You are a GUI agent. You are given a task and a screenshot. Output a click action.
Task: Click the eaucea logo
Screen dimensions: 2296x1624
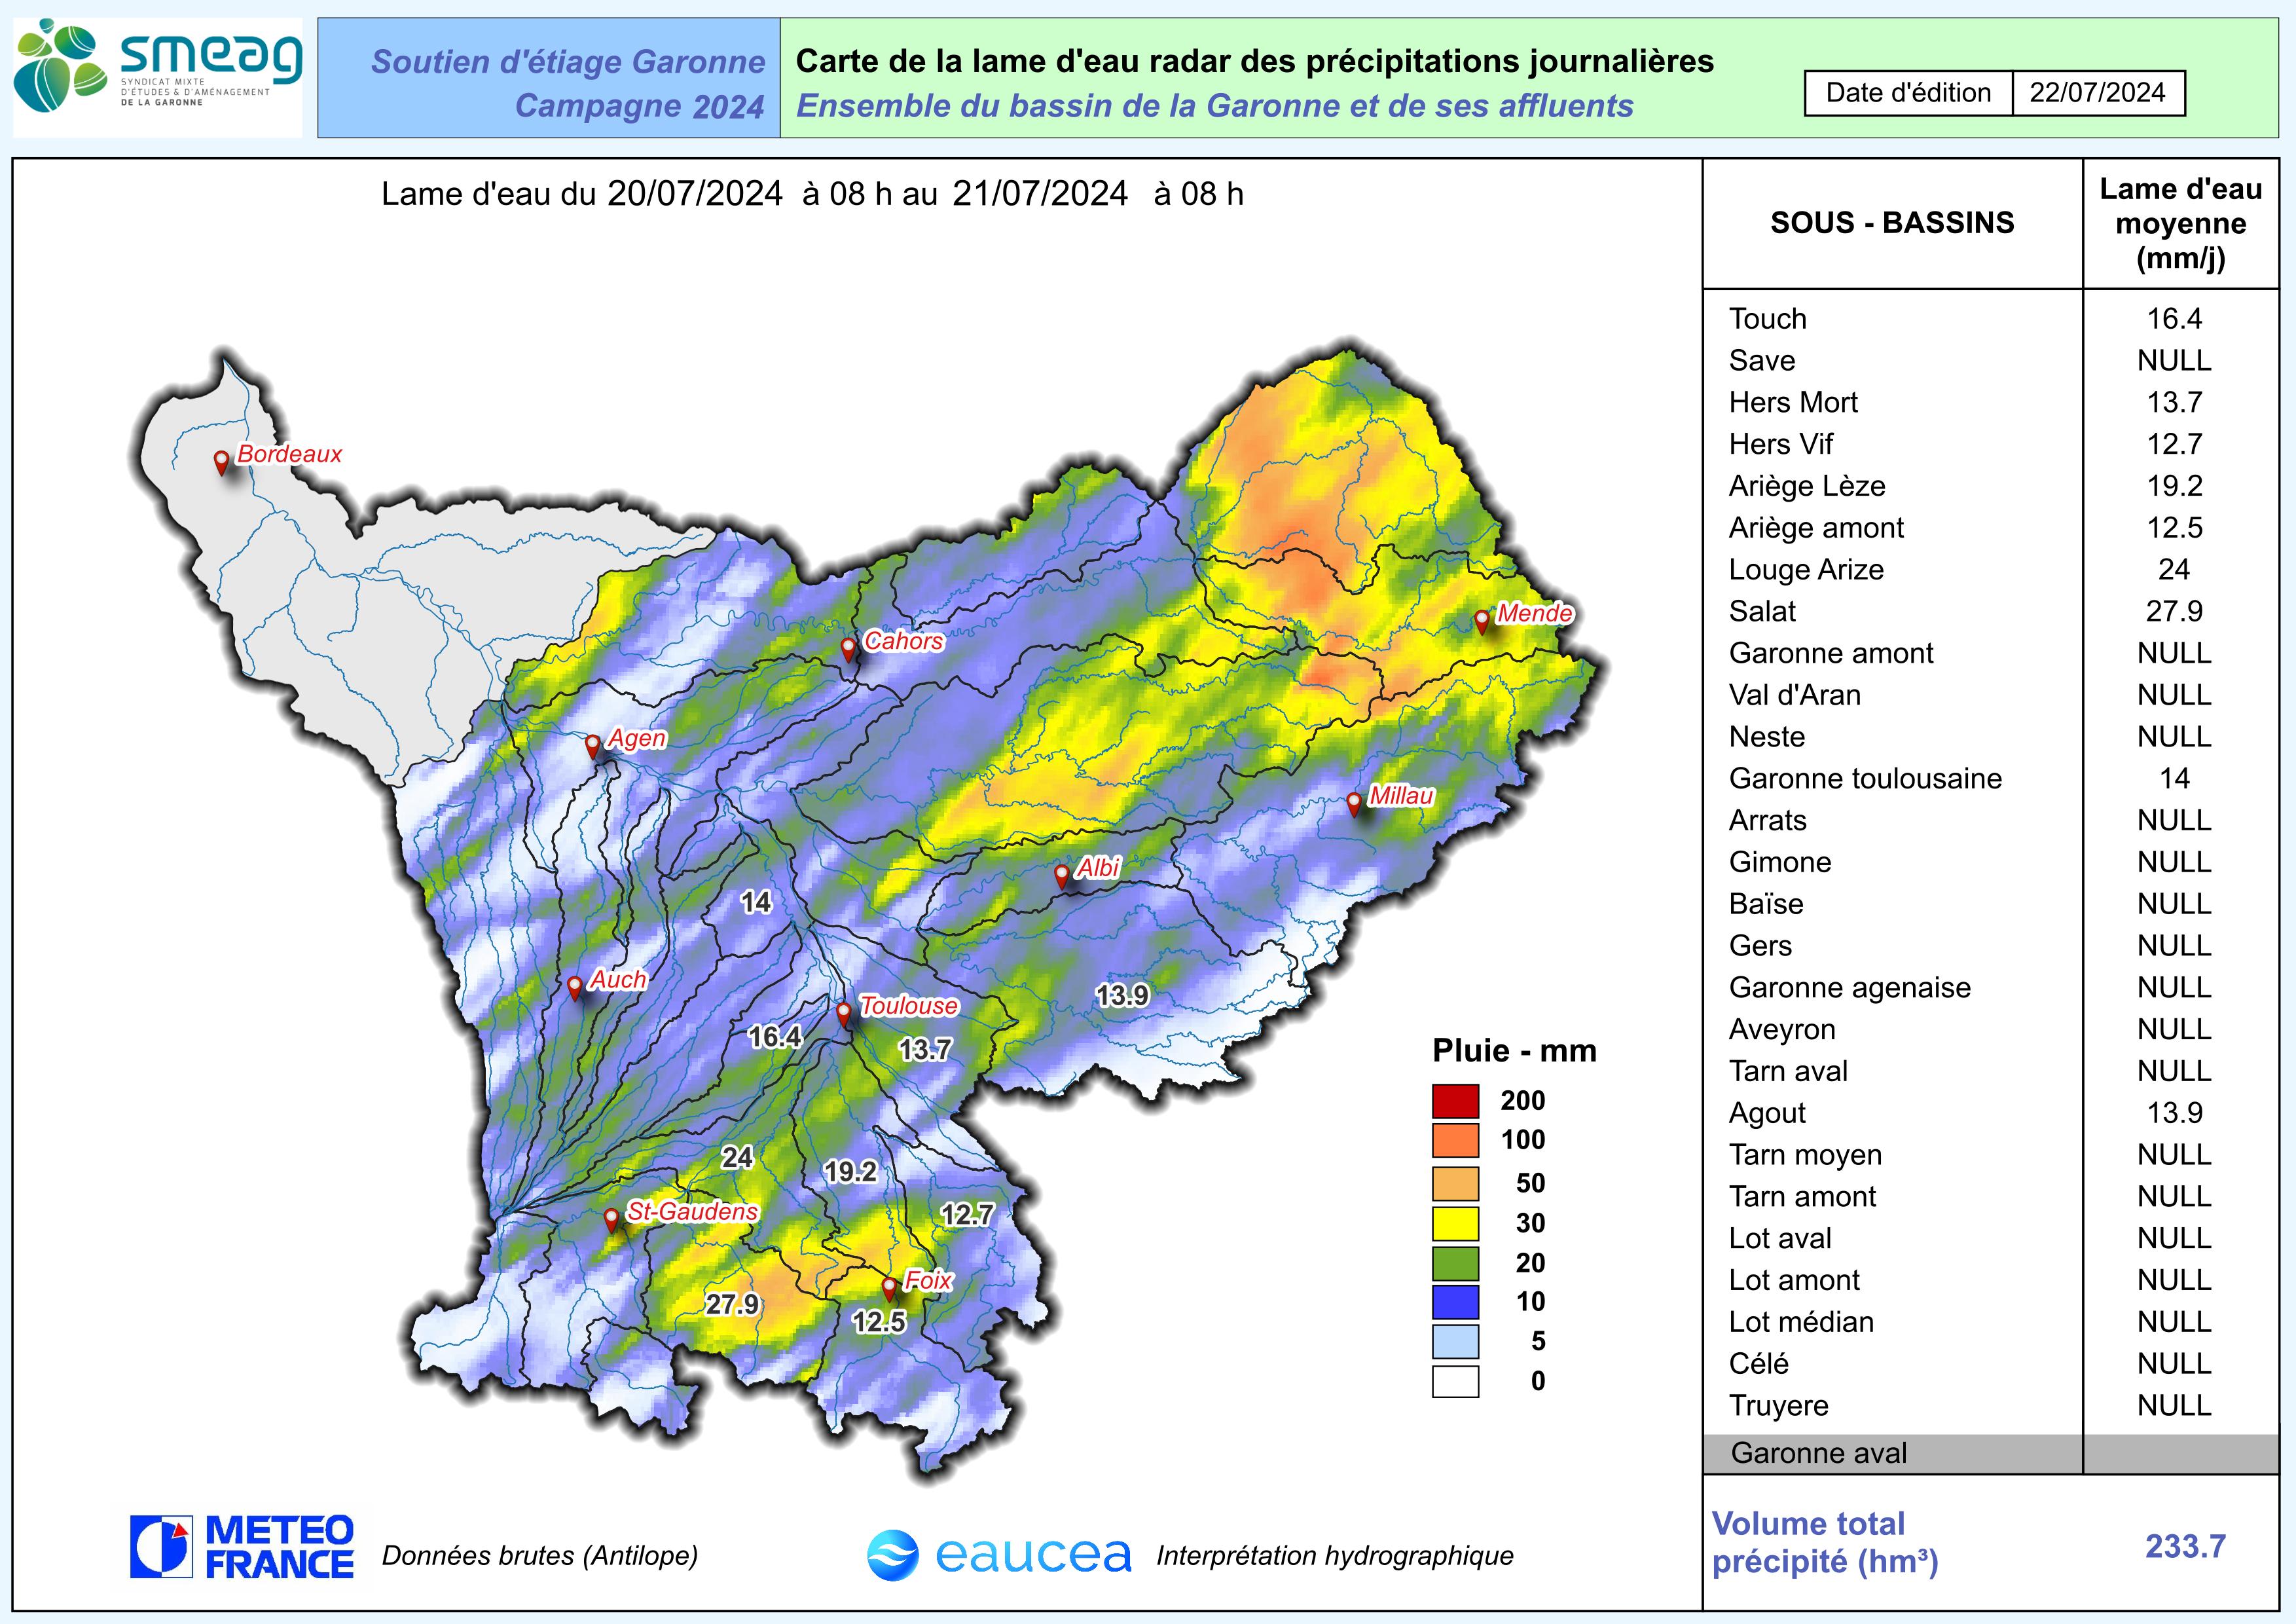pos(999,1555)
